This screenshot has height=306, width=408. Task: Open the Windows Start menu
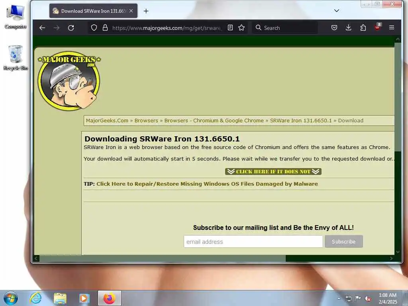[x=11, y=298]
